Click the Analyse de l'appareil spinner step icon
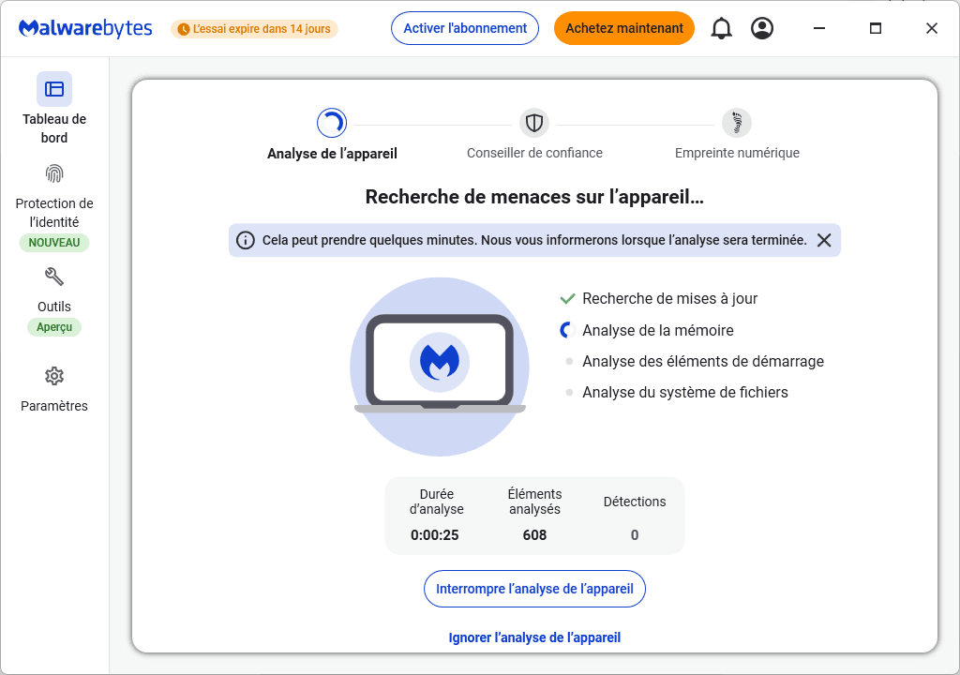 [332, 123]
